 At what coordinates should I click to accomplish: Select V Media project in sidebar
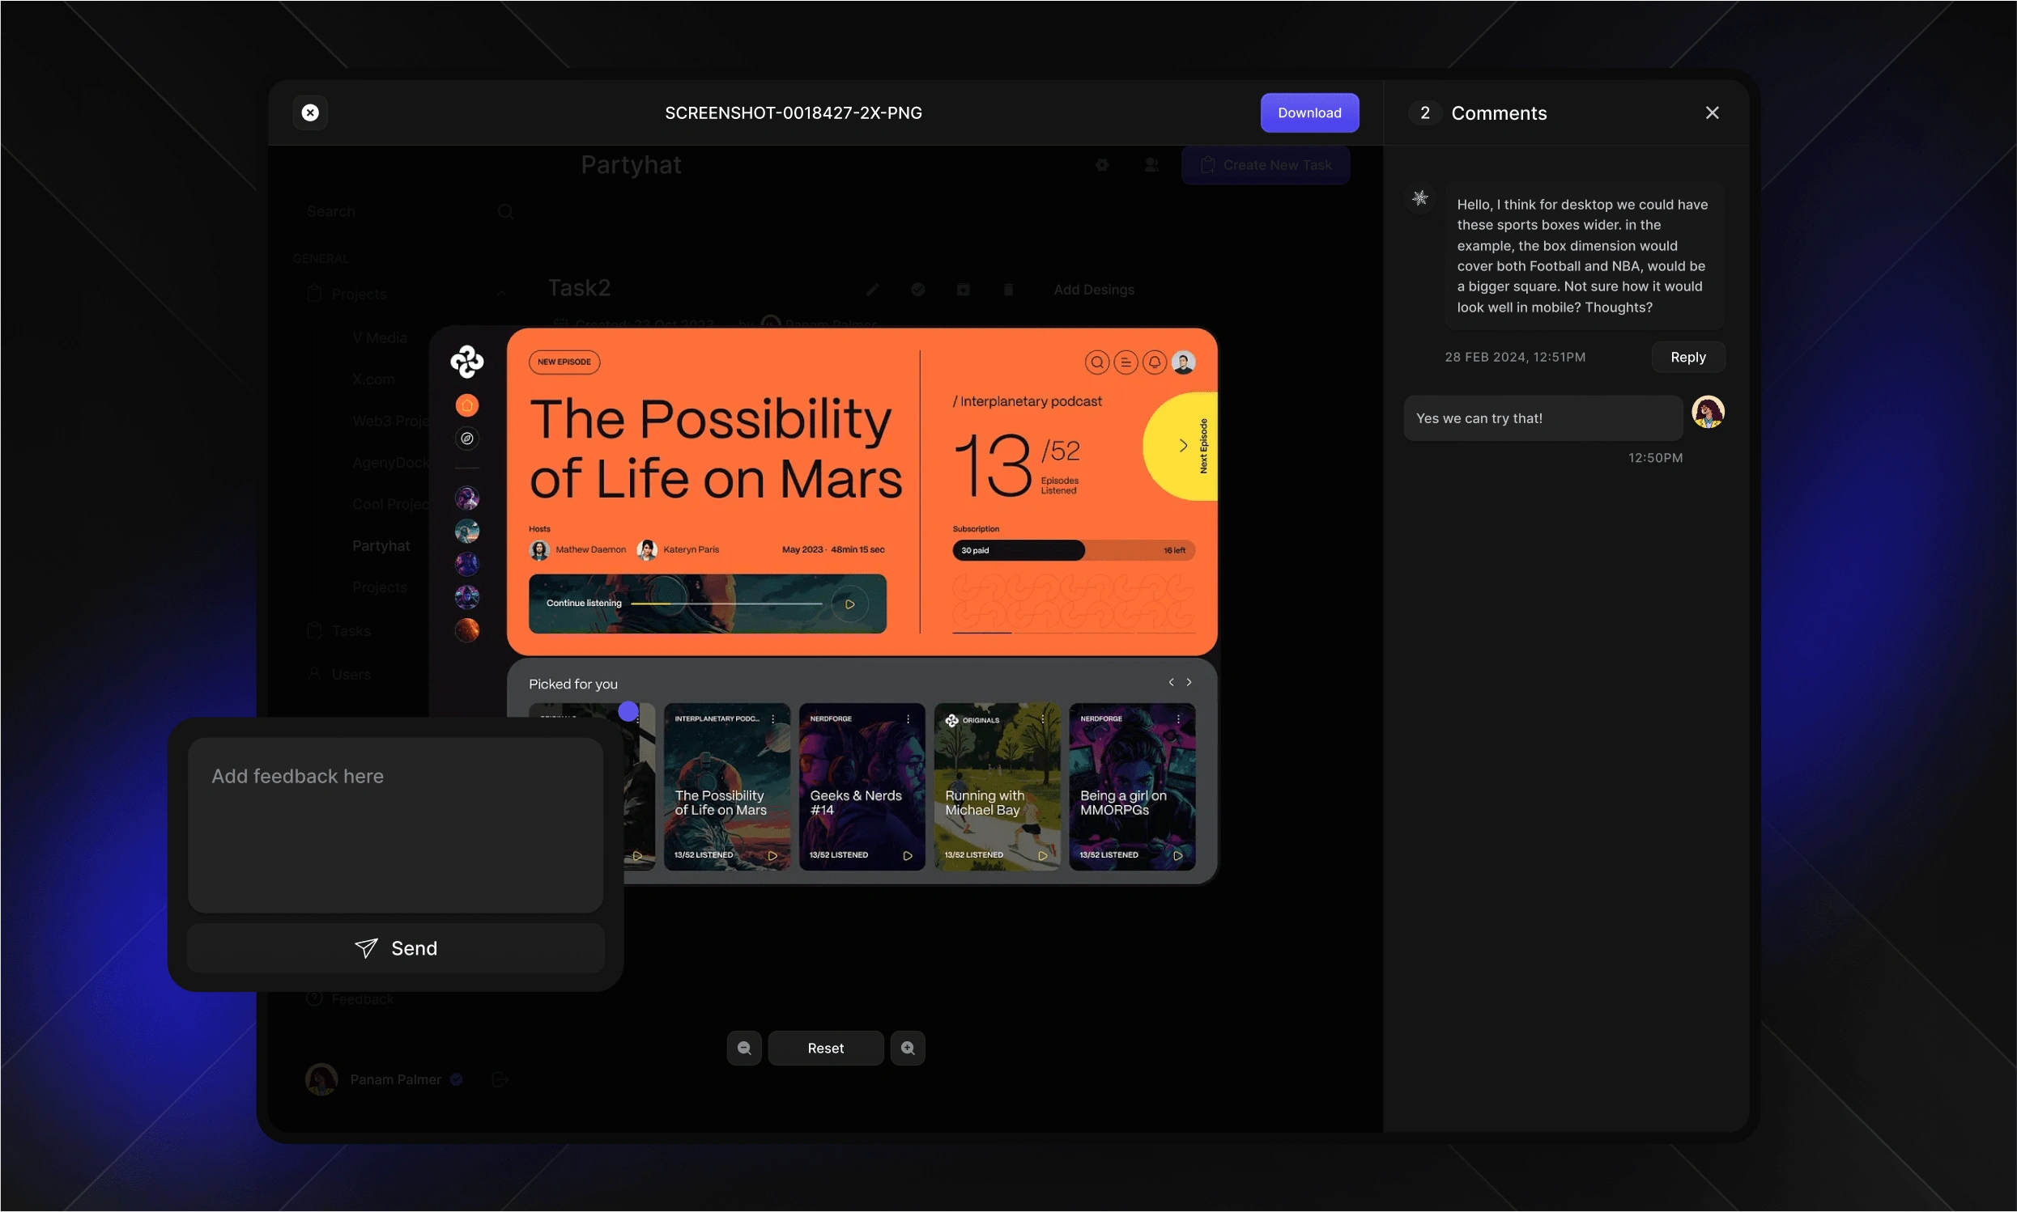coord(380,337)
